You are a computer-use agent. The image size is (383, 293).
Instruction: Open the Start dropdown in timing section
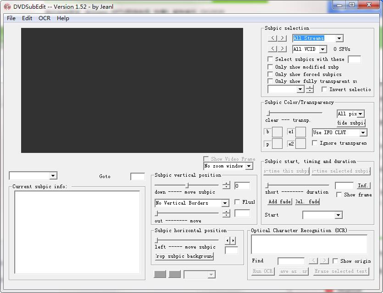pos(338,215)
